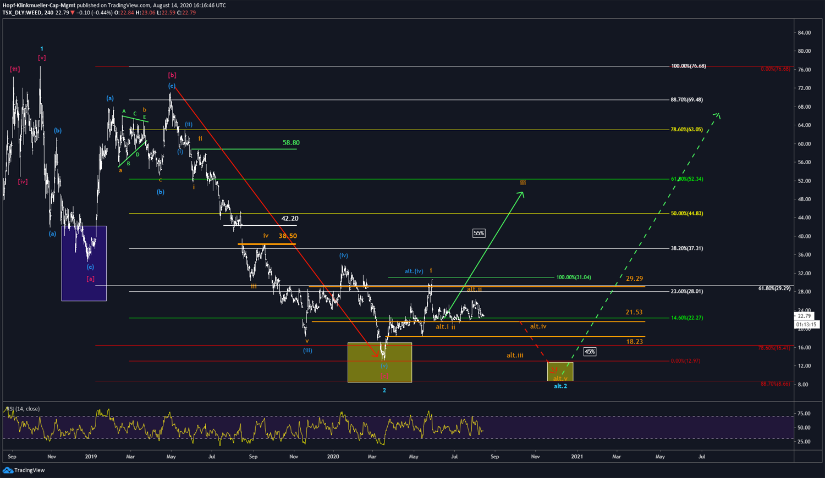
Task: Click the 61.80%(52.34) retracement label
Action: point(686,179)
